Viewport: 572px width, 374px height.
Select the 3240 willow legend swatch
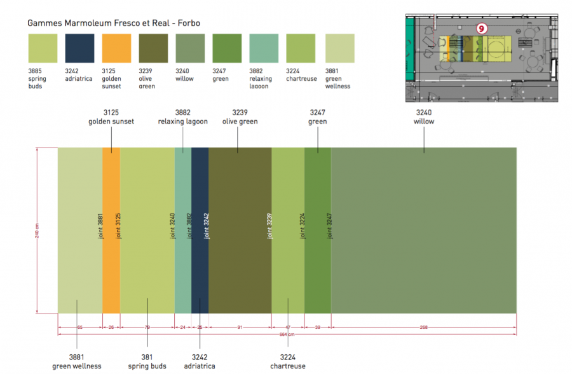(190, 48)
